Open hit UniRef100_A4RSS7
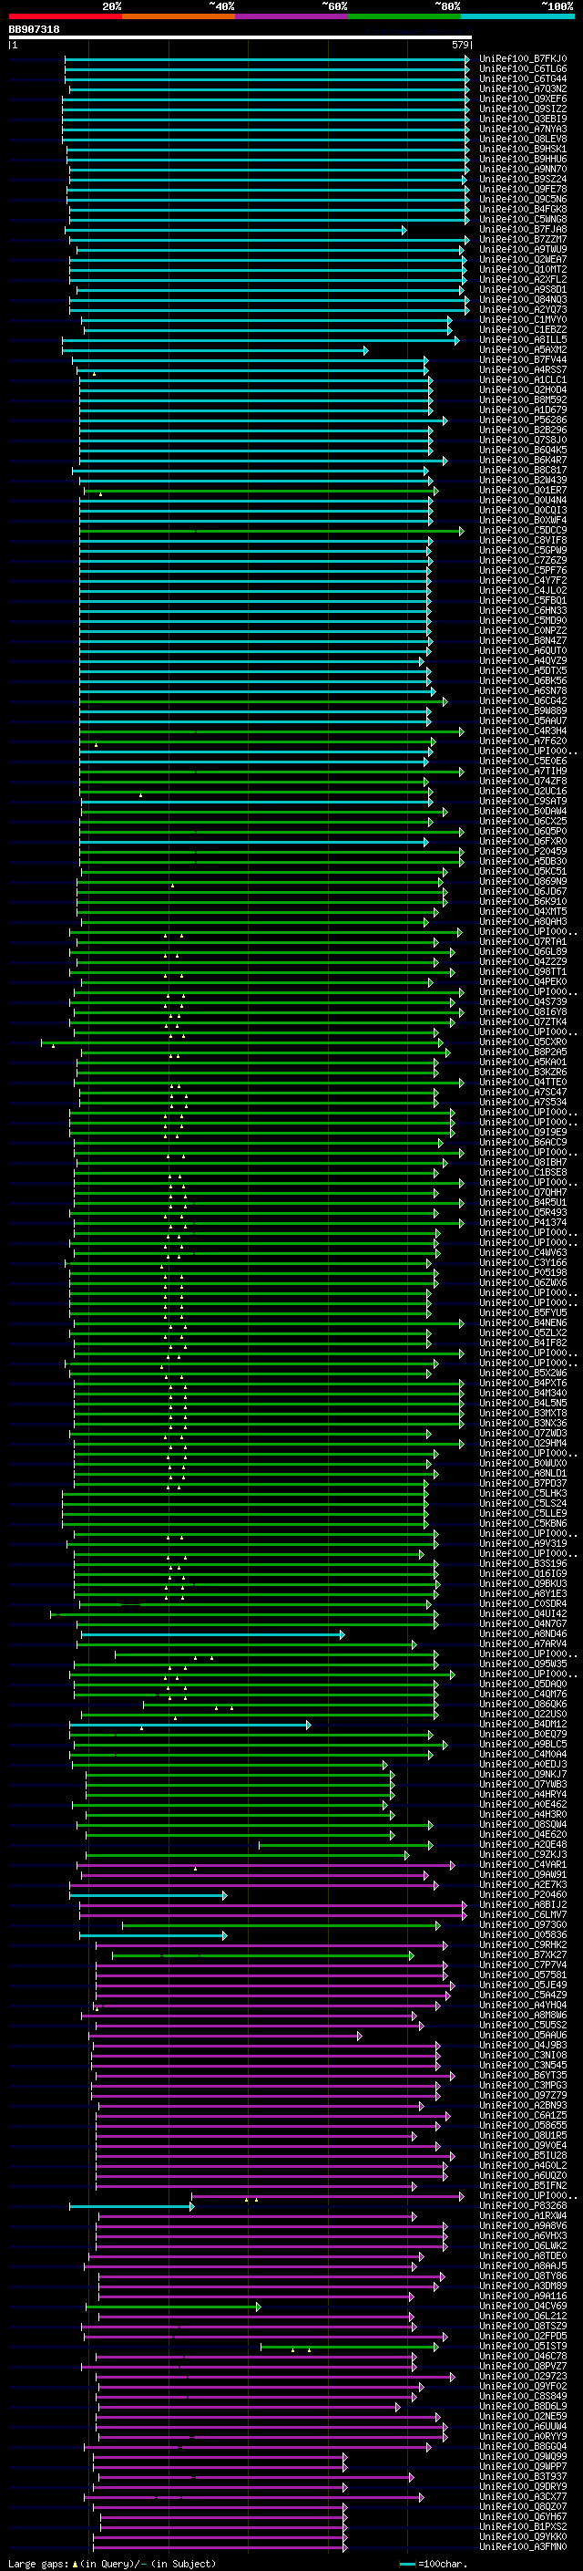This screenshot has height=2571, width=583. tap(523, 370)
